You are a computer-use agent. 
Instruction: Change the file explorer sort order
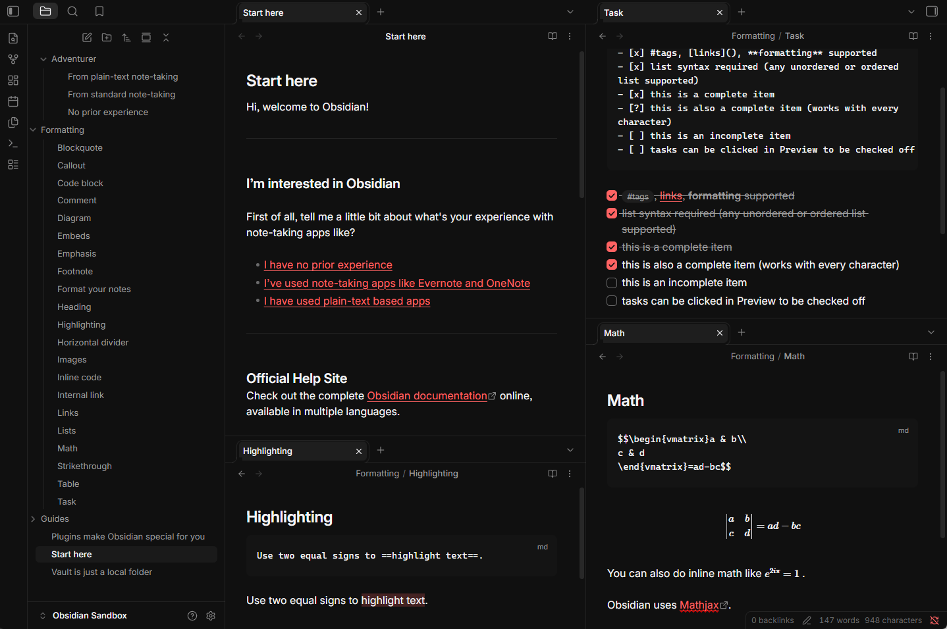click(126, 38)
